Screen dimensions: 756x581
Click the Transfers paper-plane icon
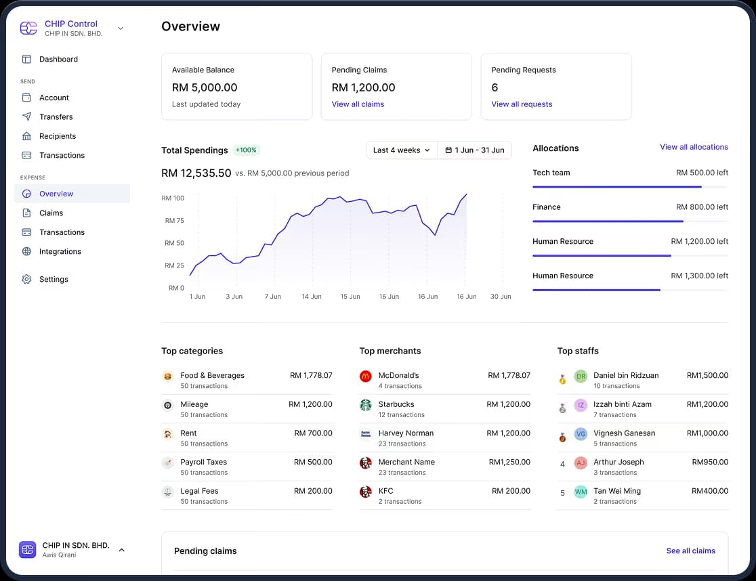coord(26,116)
